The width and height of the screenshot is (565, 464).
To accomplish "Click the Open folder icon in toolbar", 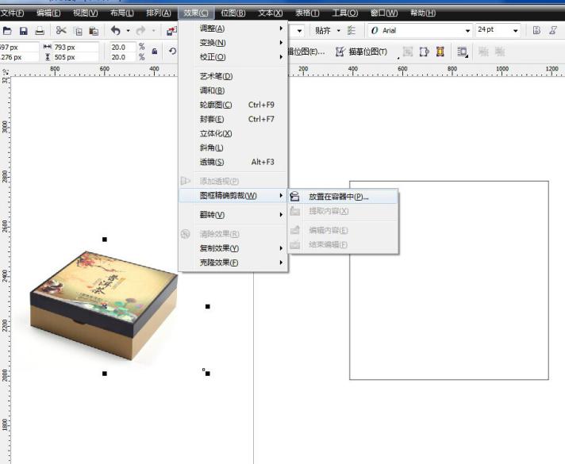I will (x=7, y=31).
